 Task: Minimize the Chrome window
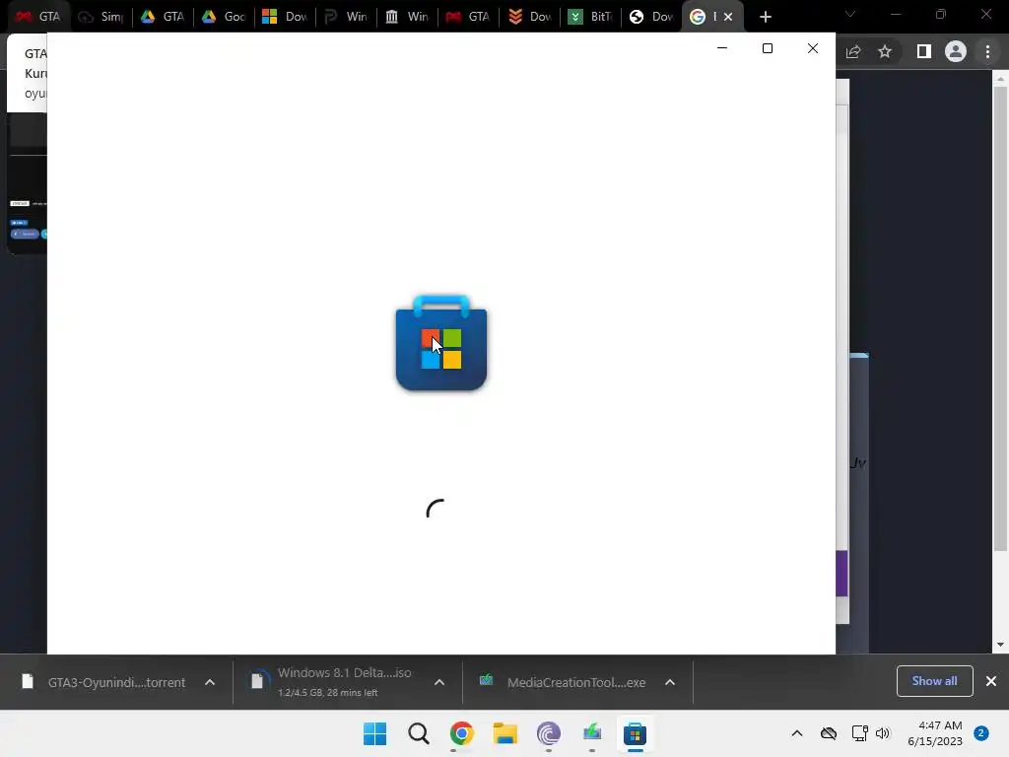896,14
